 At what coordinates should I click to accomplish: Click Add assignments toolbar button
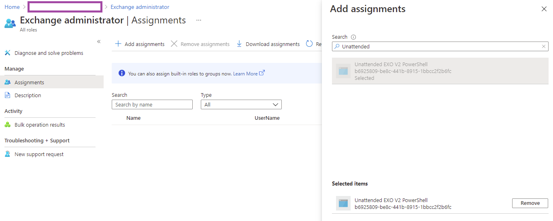(x=140, y=44)
